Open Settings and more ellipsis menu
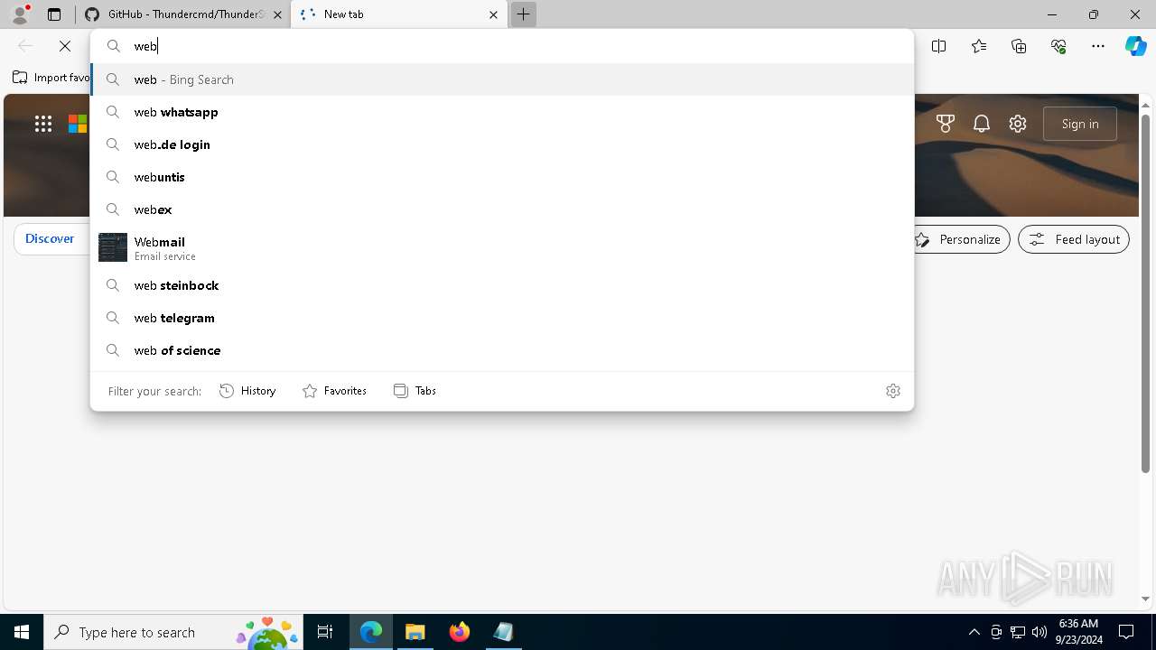The width and height of the screenshot is (1156, 650). coord(1098,46)
